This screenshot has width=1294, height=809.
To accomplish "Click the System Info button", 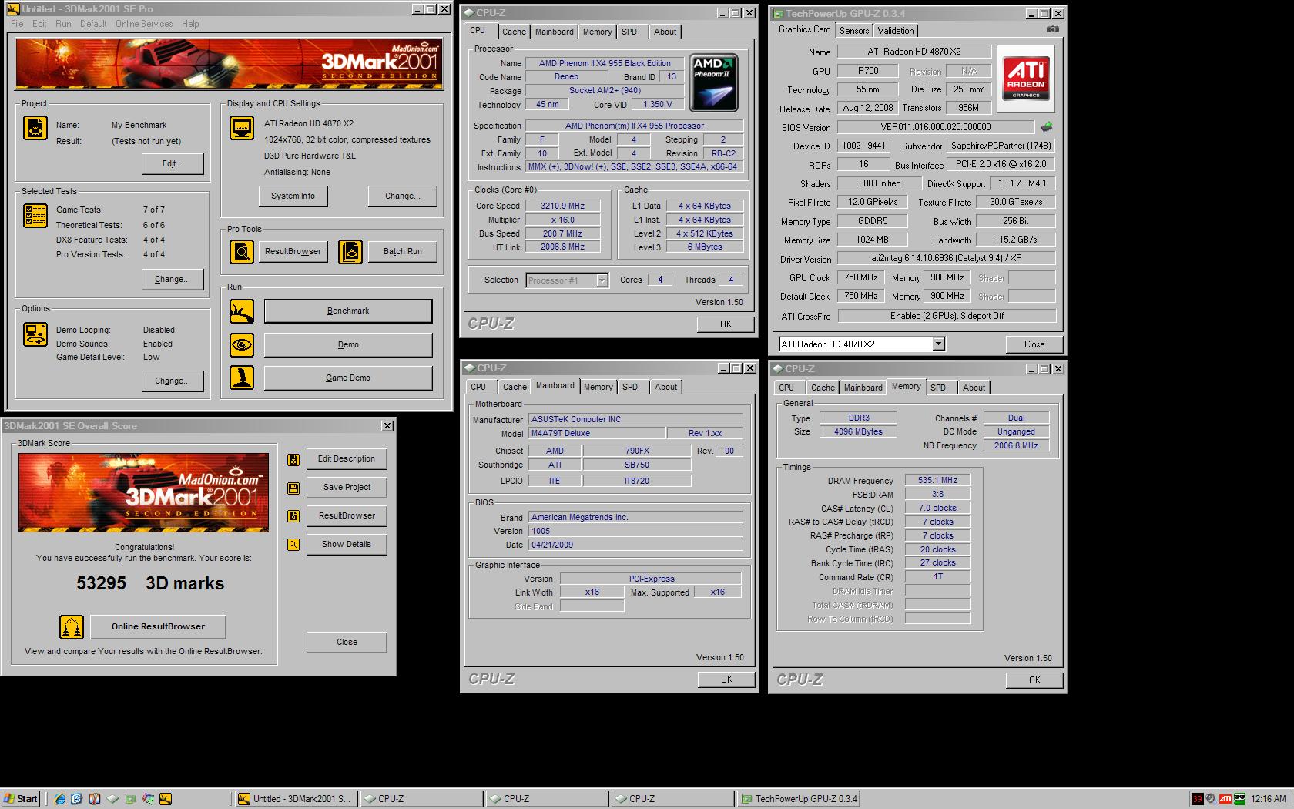I will (293, 196).
